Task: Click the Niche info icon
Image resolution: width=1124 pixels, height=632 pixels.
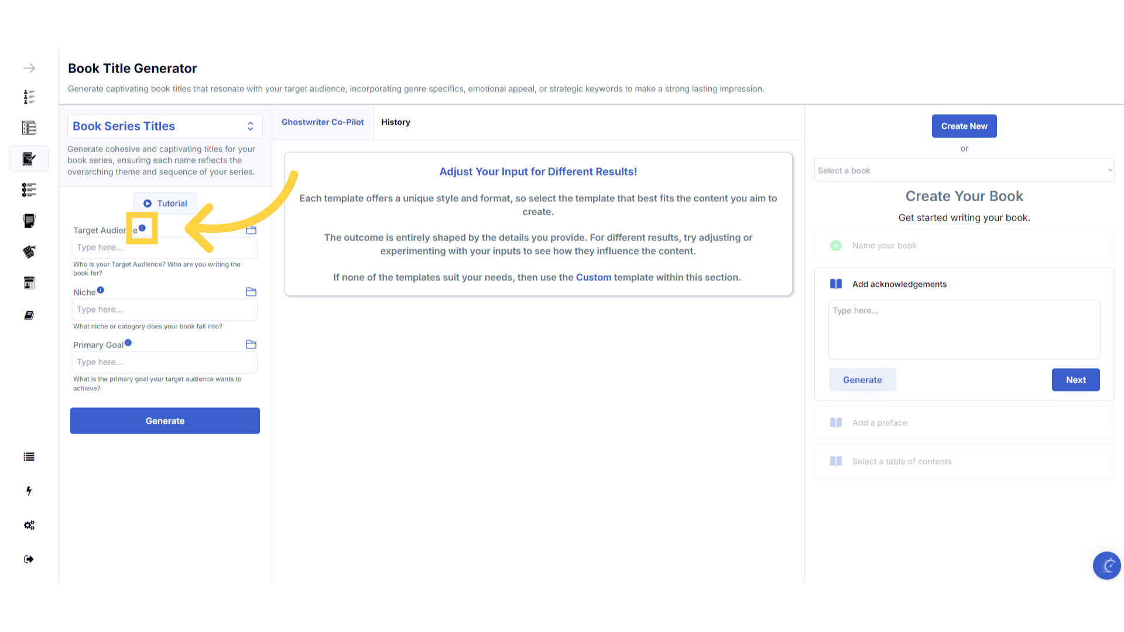Action: (101, 290)
